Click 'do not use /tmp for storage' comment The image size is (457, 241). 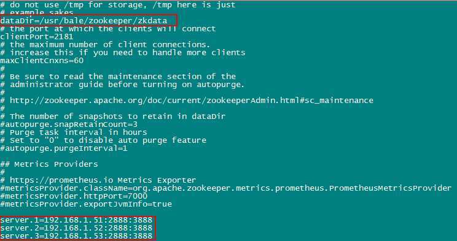tap(118, 5)
